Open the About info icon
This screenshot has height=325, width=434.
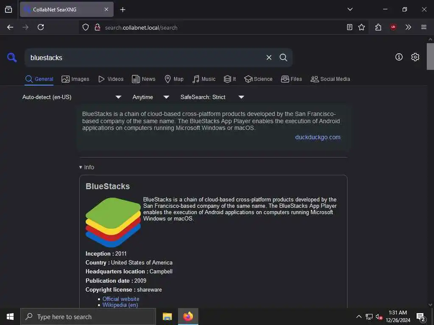point(399,57)
